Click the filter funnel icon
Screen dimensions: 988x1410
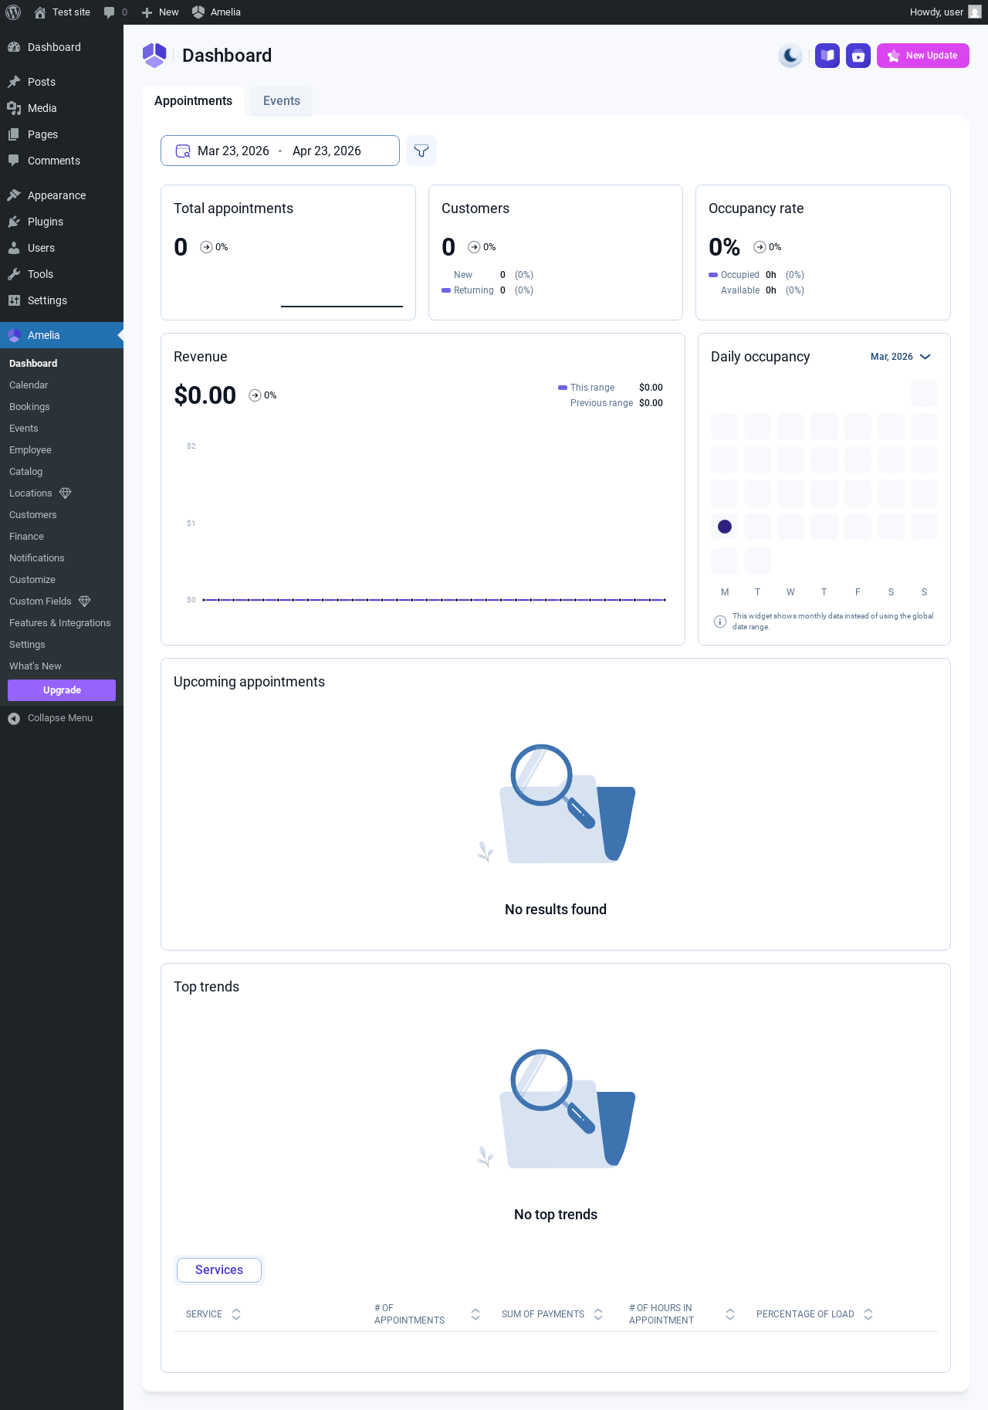[x=421, y=151]
